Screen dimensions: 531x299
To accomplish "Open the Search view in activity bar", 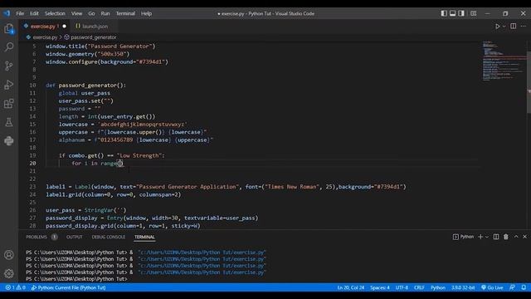I will 9,47.
